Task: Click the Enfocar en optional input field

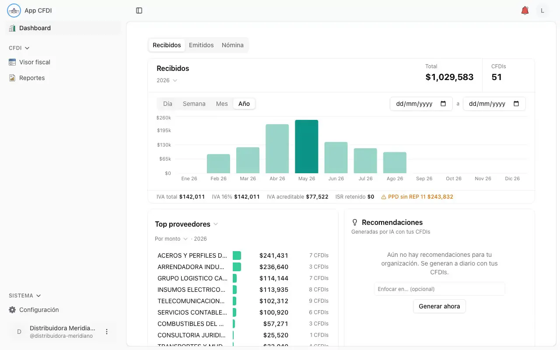Action: click(439, 289)
